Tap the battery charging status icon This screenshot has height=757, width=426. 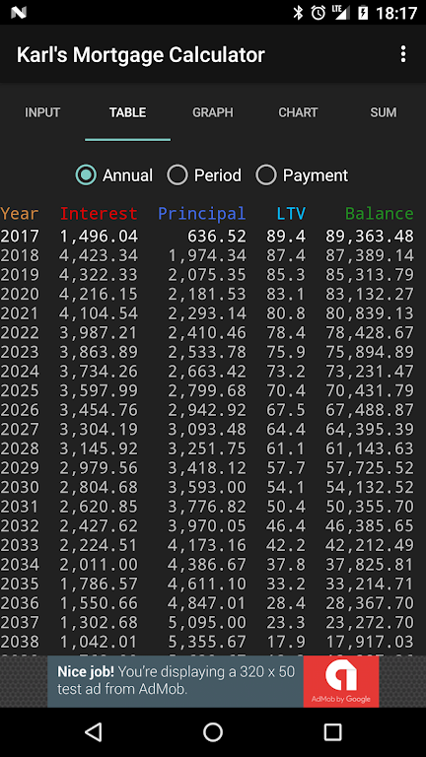coord(363,13)
